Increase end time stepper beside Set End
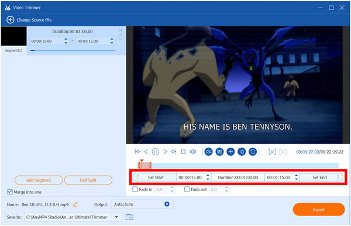The image size is (351, 226). click(297, 176)
